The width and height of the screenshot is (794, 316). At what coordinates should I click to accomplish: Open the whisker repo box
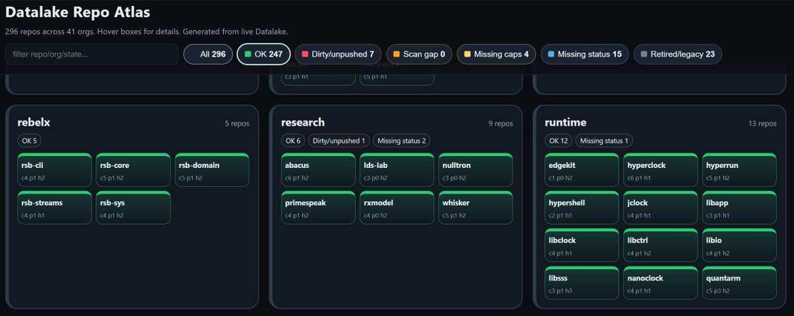475,208
